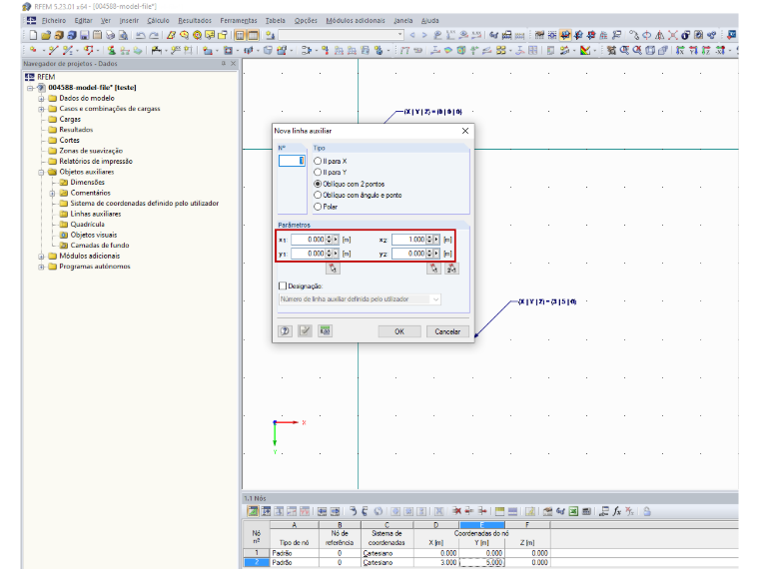Click the View in X direction icon
Image resolution: width=759 pixels, height=569 pixels.
[680, 50]
